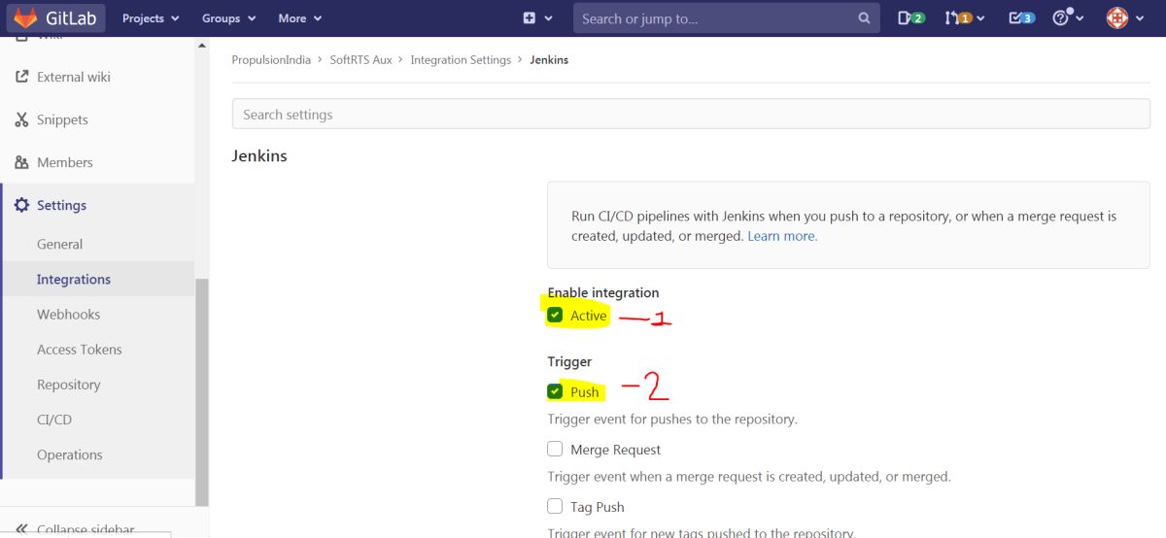Open the to-do list icon with badge 3
The height and width of the screenshot is (538, 1166).
[x=1021, y=18]
